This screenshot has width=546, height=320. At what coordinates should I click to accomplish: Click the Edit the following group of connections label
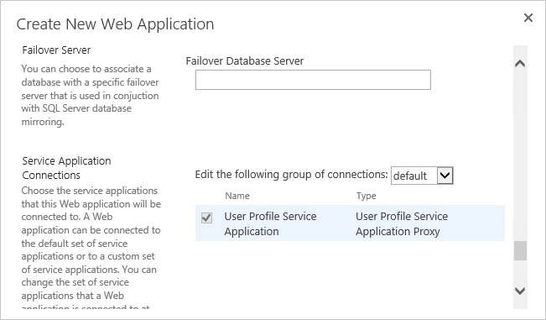click(292, 175)
